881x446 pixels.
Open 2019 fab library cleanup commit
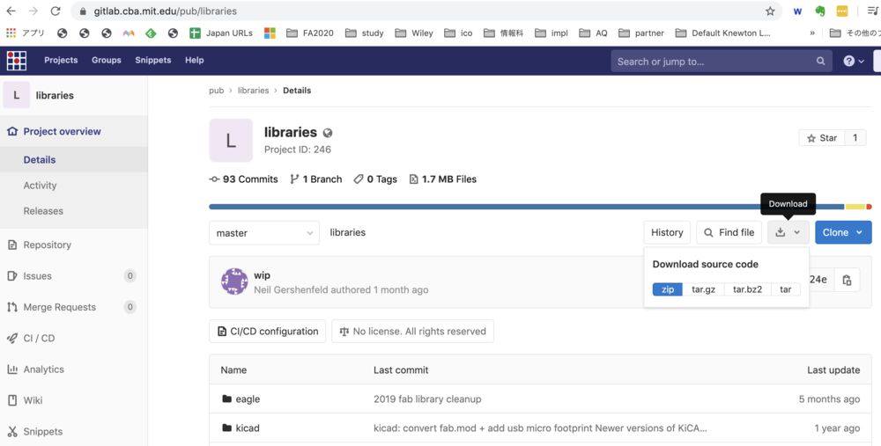click(427, 399)
